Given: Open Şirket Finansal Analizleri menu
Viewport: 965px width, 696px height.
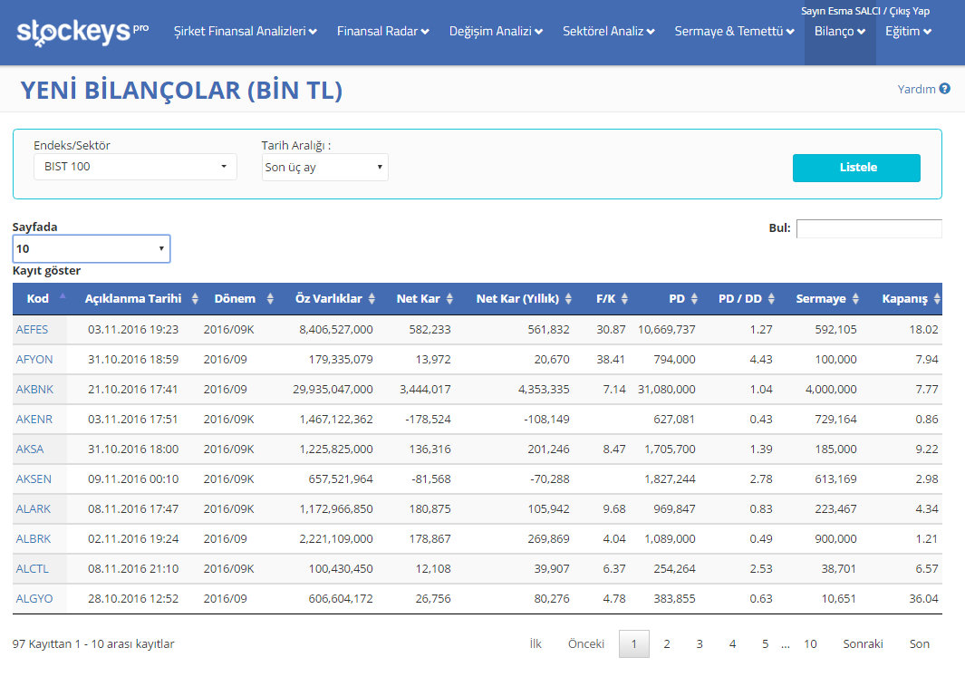Looking at the screenshot, I should click(245, 32).
